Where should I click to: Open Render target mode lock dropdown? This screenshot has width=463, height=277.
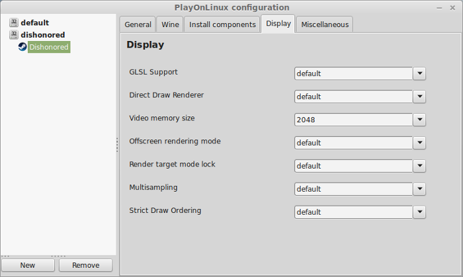419,166
